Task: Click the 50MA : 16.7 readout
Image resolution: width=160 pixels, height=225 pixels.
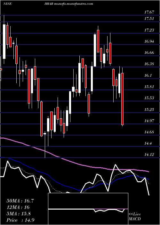Action: (20, 201)
